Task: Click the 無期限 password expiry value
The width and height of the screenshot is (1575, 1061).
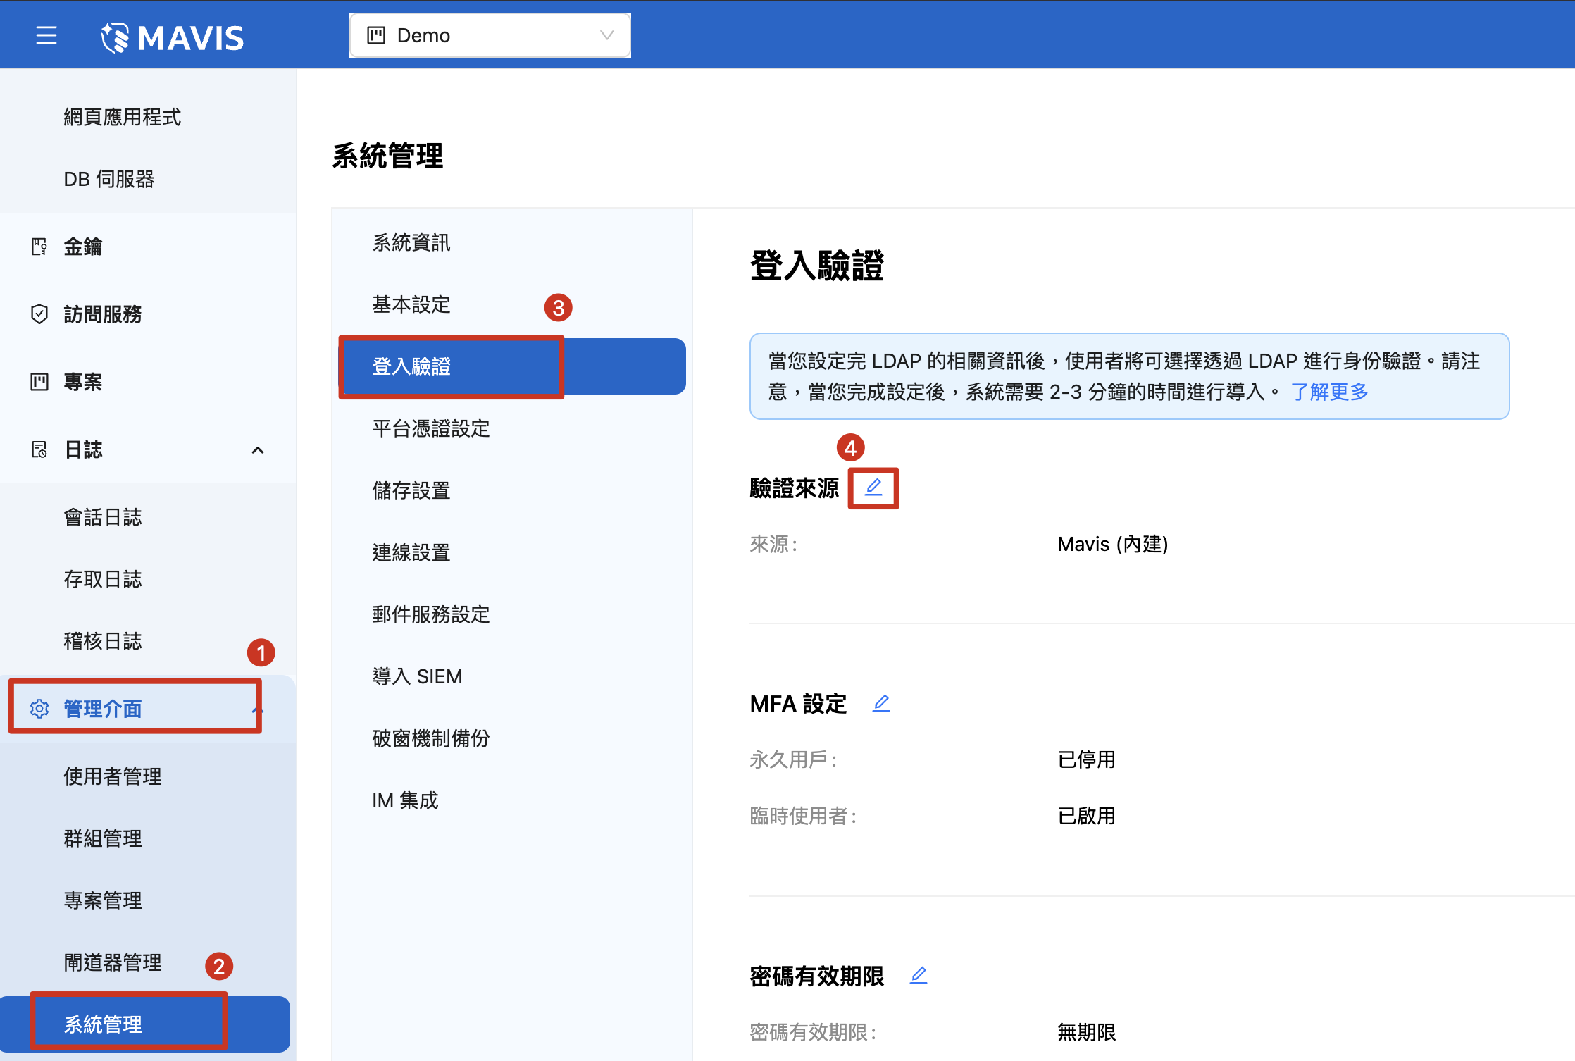Action: (1087, 1033)
